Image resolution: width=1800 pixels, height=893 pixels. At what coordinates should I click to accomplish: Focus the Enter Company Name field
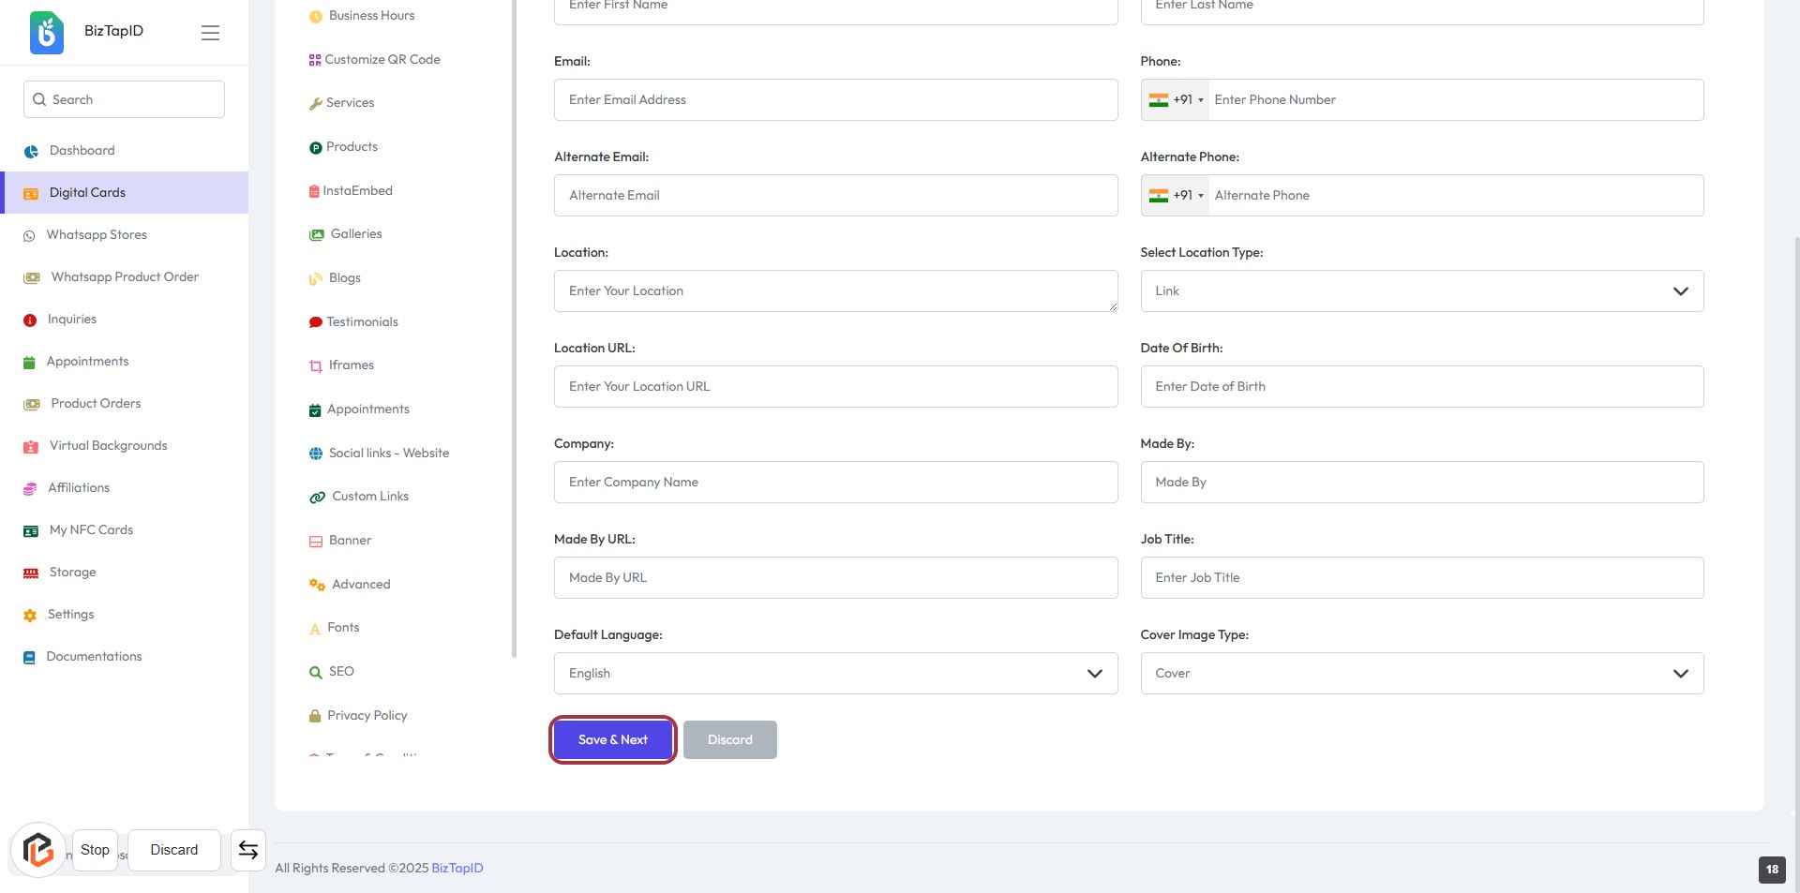pyautogui.click(x=835, y=483)
